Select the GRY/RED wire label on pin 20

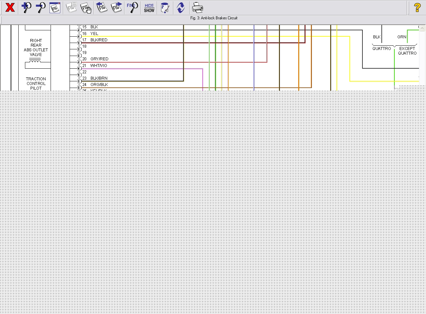pyautogui.click(x=99, y=59)
